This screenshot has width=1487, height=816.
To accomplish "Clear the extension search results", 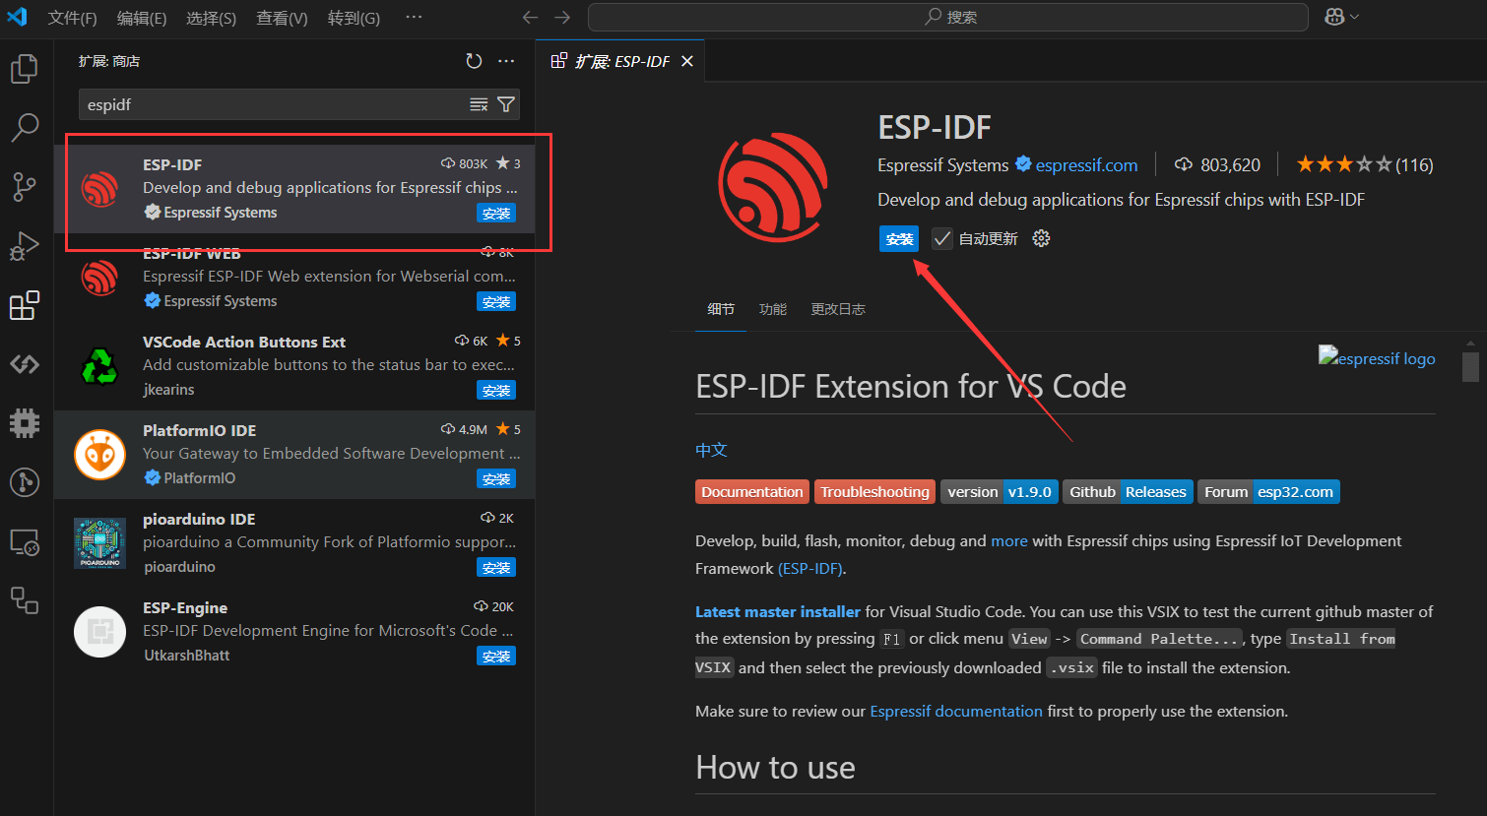I will coord(479,104).
